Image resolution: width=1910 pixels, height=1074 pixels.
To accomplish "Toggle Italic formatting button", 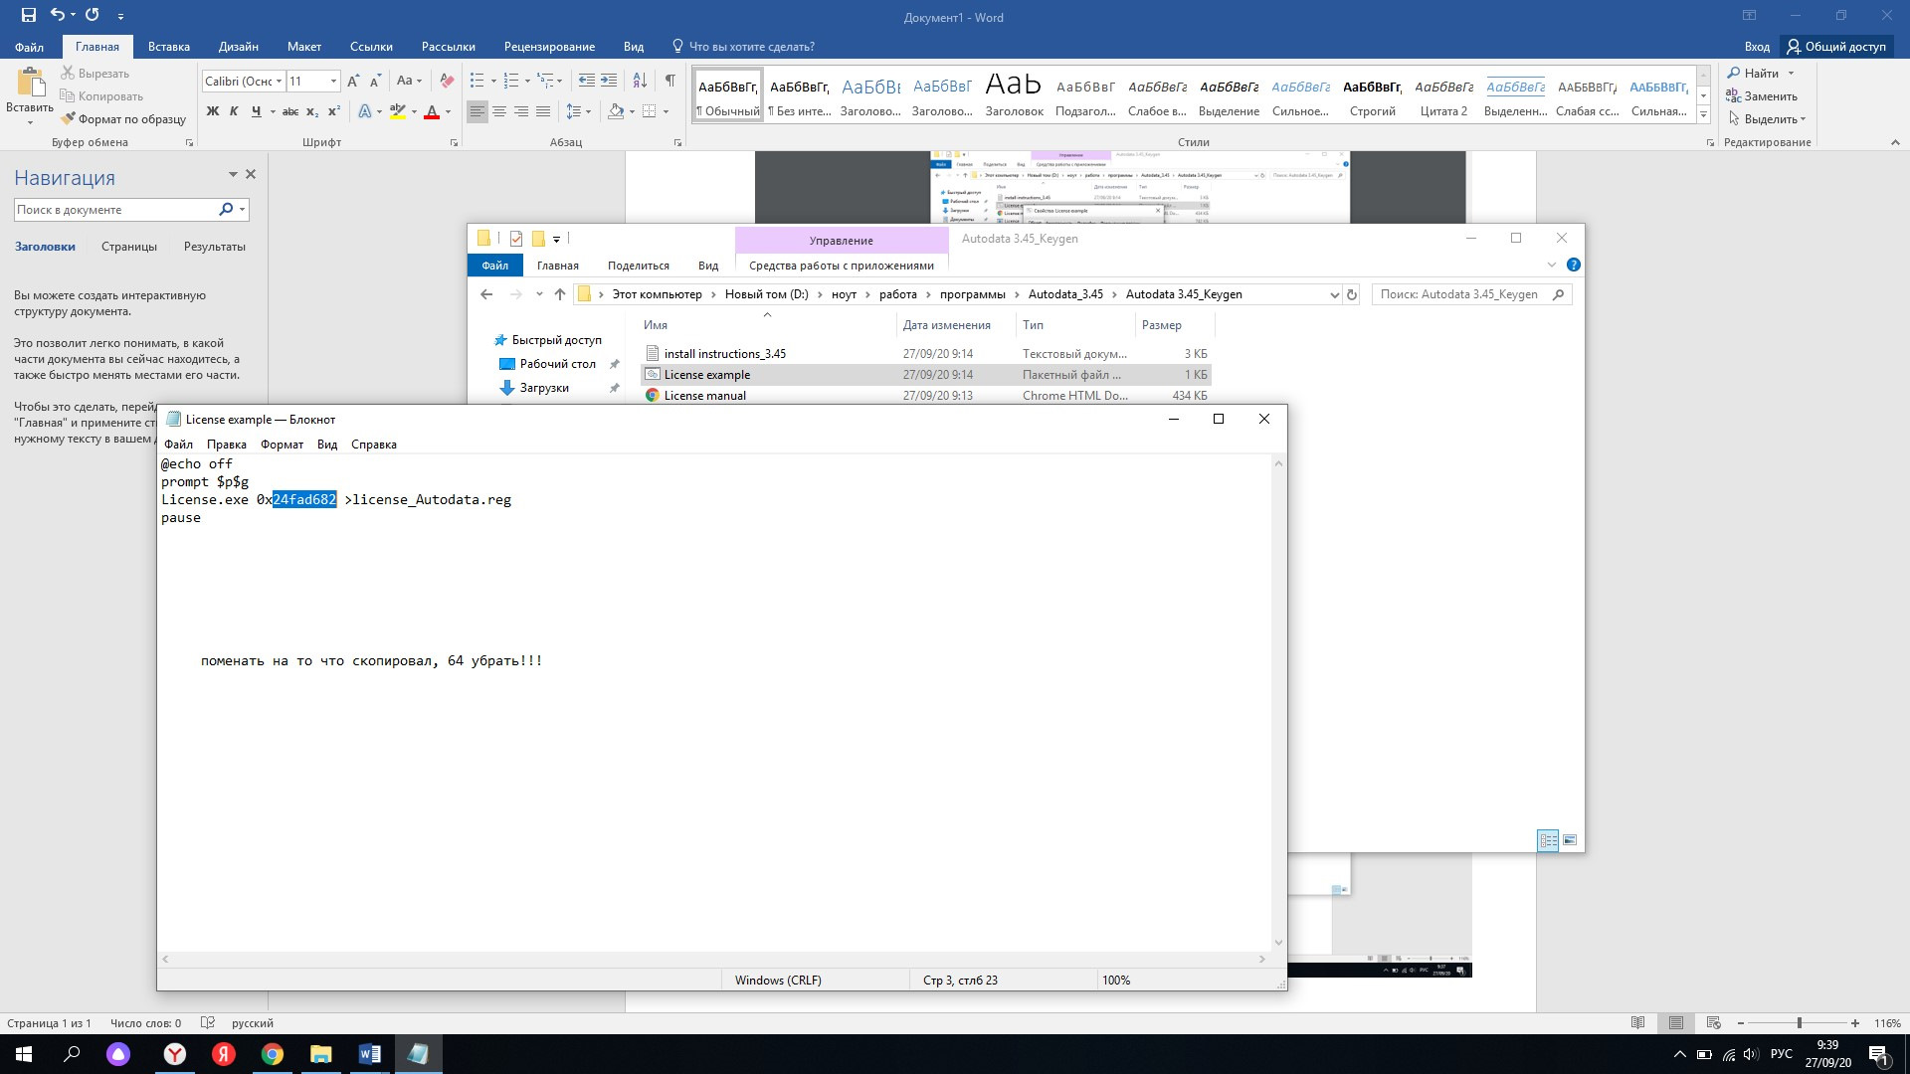I will point(234,111).
